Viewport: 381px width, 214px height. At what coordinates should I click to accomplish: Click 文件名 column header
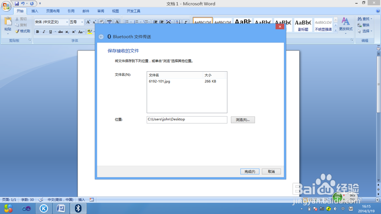point(175,75)
